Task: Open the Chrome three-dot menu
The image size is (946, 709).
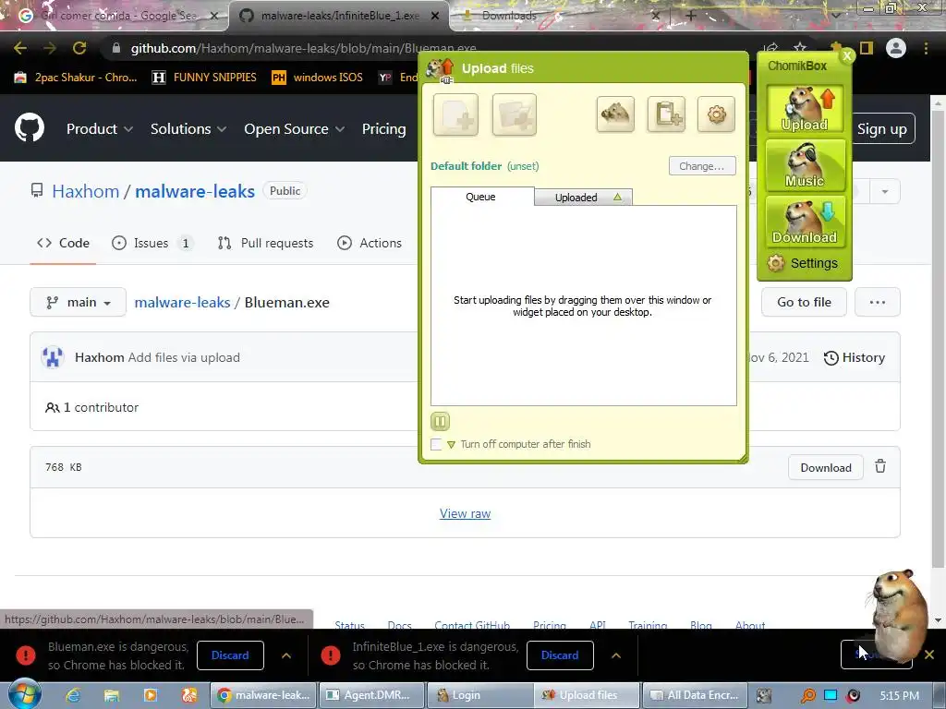Action: [926, 48]
